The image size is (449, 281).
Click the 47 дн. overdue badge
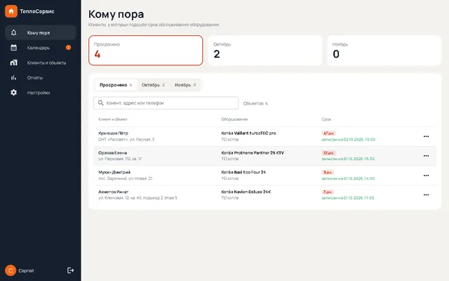pos(328,133)
